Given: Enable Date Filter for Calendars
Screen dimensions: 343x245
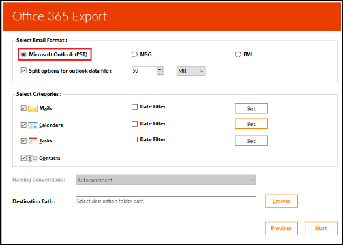Looking at the screenshot, I should (134, 124).
